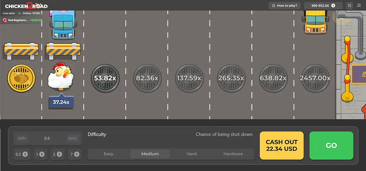
Task: Click the bet amount input field
Action: pos(47,138)
